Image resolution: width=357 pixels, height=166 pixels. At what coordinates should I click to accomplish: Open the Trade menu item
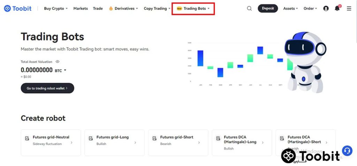[x=98, y=8]
